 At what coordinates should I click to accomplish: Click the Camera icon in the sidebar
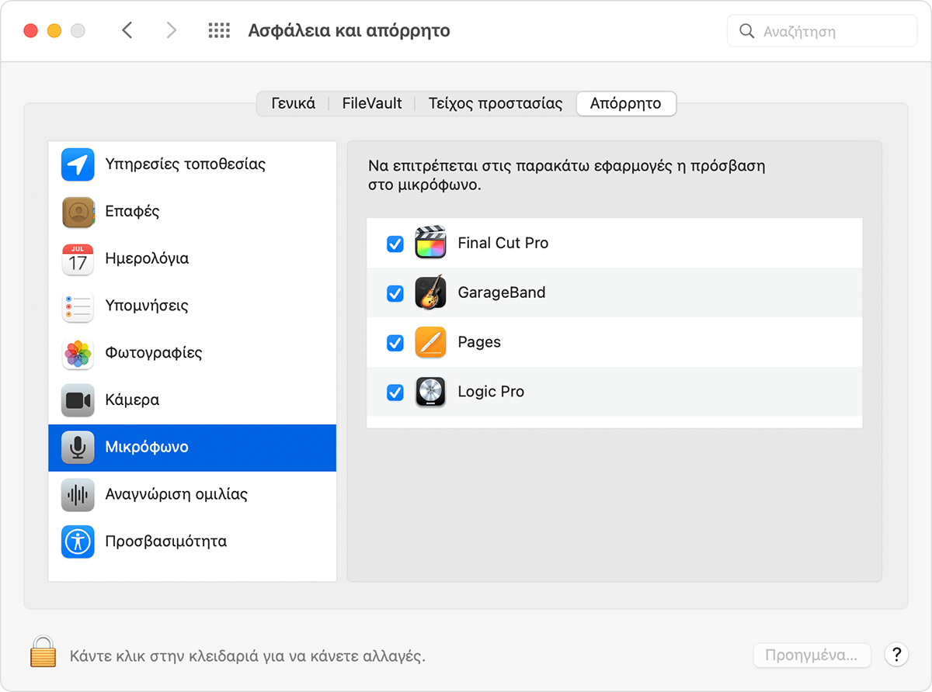78,400
